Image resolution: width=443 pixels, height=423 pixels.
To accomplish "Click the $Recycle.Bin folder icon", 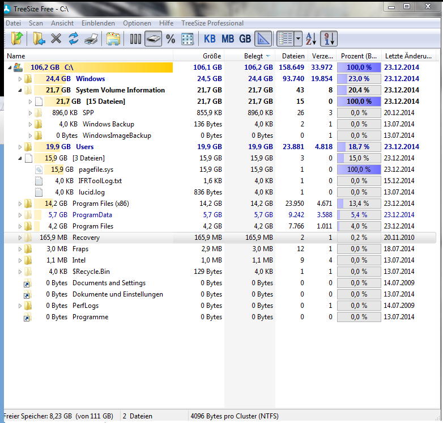I will coord(28,272).
